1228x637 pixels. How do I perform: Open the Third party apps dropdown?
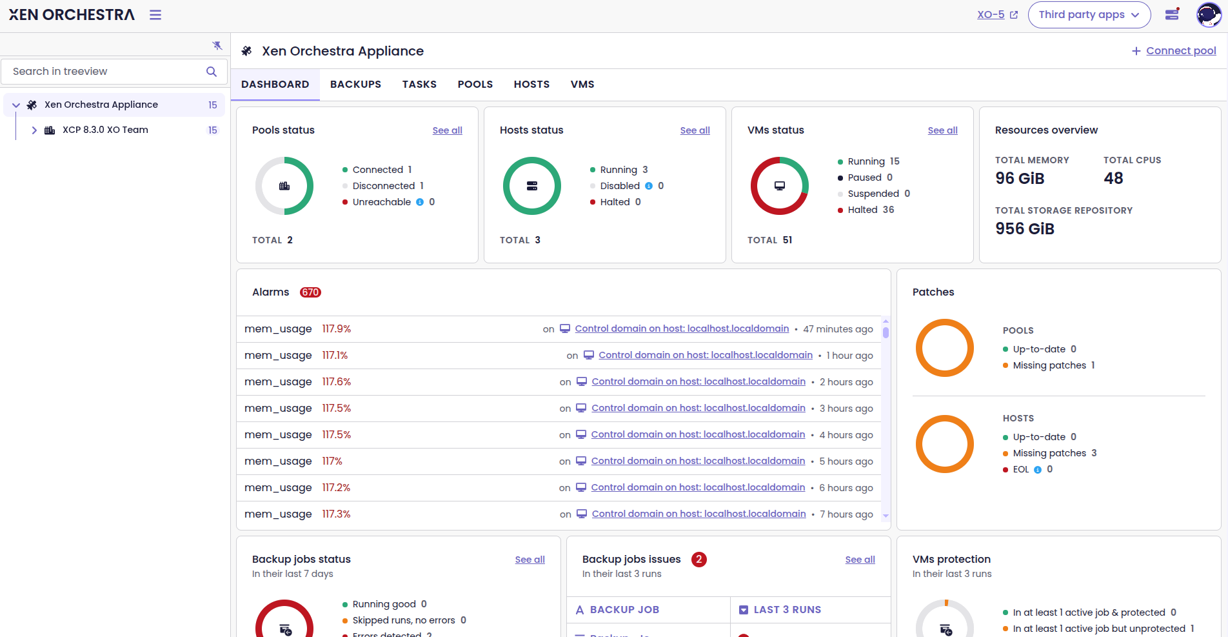(1089, 15)
